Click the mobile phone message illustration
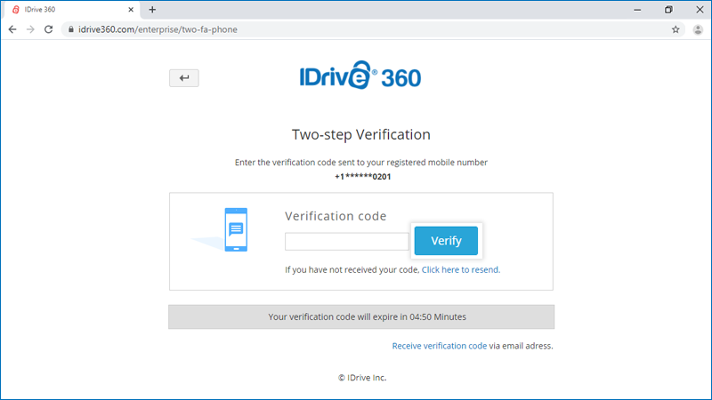Screen dimensions: 712x400 [236, 229]
